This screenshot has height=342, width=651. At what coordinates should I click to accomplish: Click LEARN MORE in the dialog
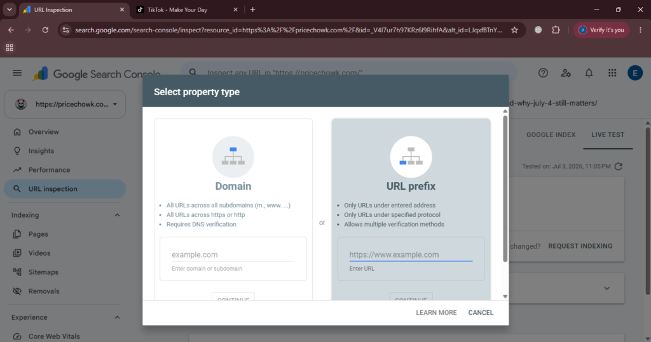[436, 313]
